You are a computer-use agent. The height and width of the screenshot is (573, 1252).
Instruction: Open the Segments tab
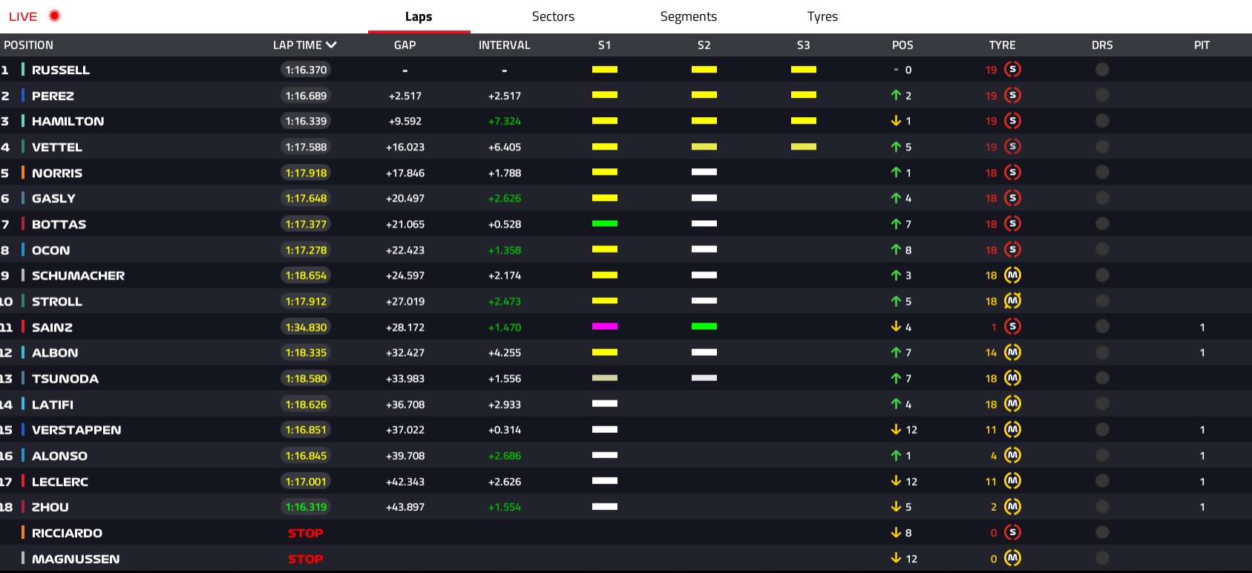click(x=688, y=16)
